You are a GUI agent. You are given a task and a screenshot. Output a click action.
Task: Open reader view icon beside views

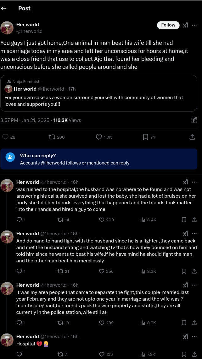194,120
